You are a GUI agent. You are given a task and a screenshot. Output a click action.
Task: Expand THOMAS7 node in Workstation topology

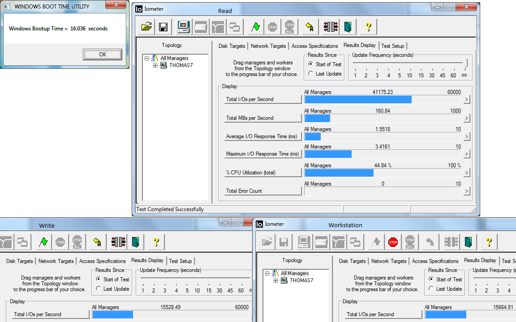point(276,280)
